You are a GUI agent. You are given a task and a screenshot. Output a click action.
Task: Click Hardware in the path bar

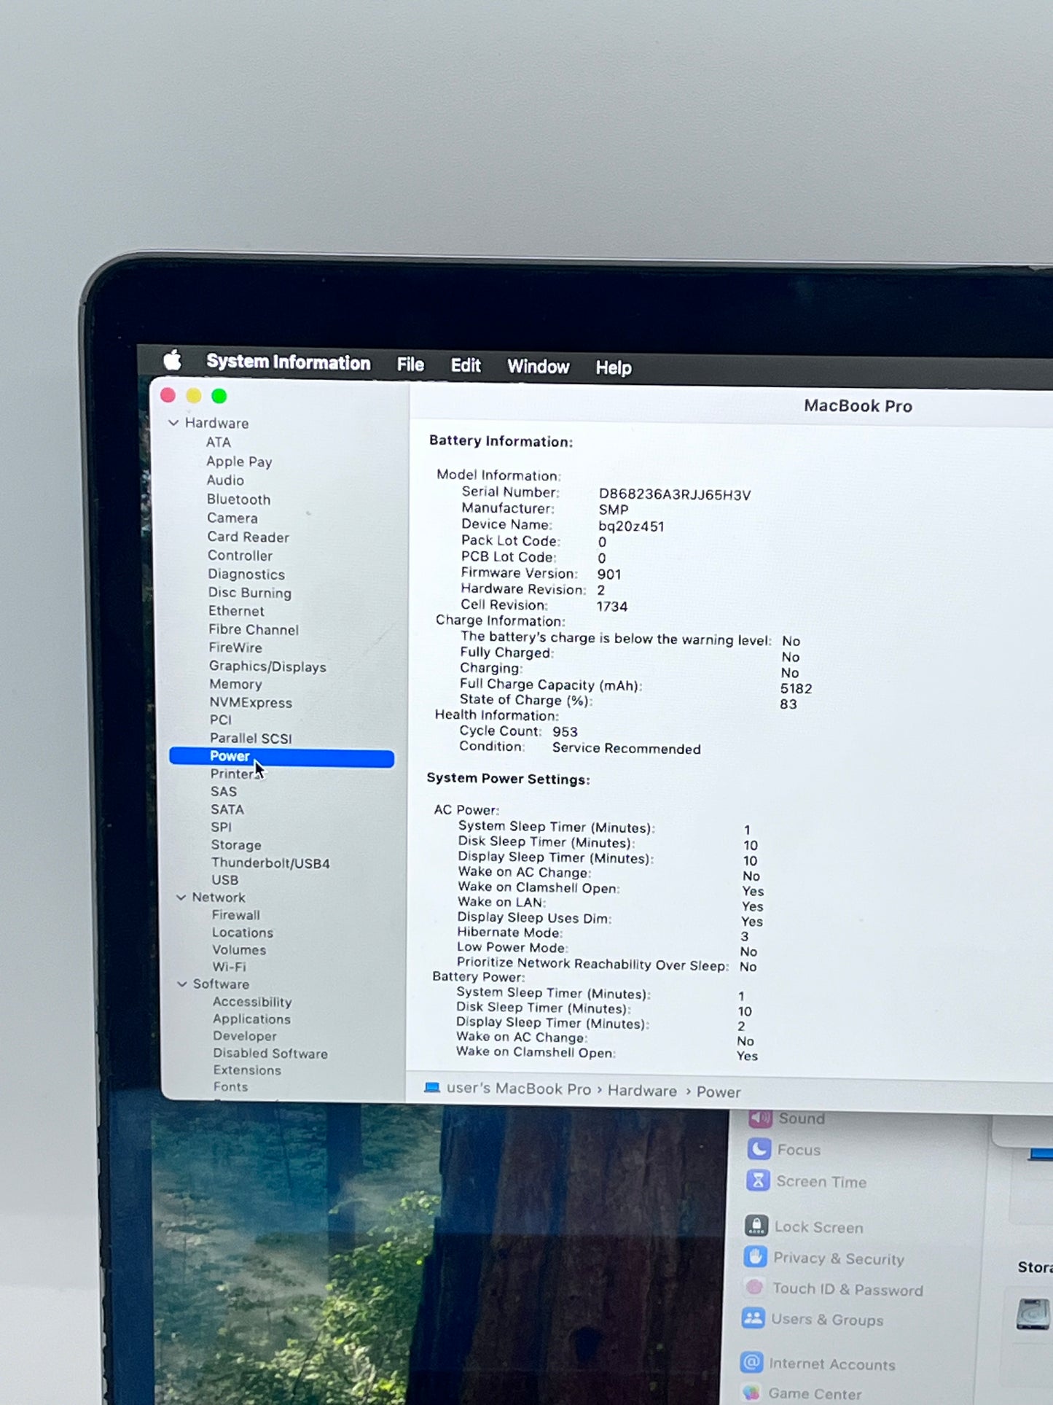[642, 1091]
